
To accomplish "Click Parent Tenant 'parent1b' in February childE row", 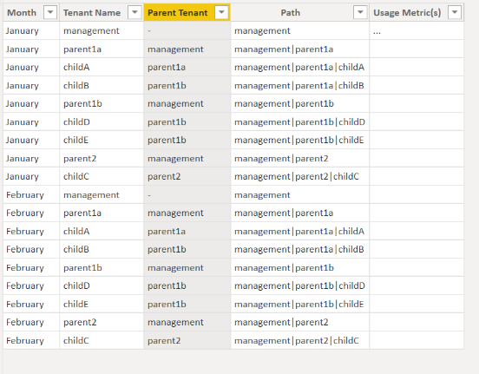I will [167, 304].
